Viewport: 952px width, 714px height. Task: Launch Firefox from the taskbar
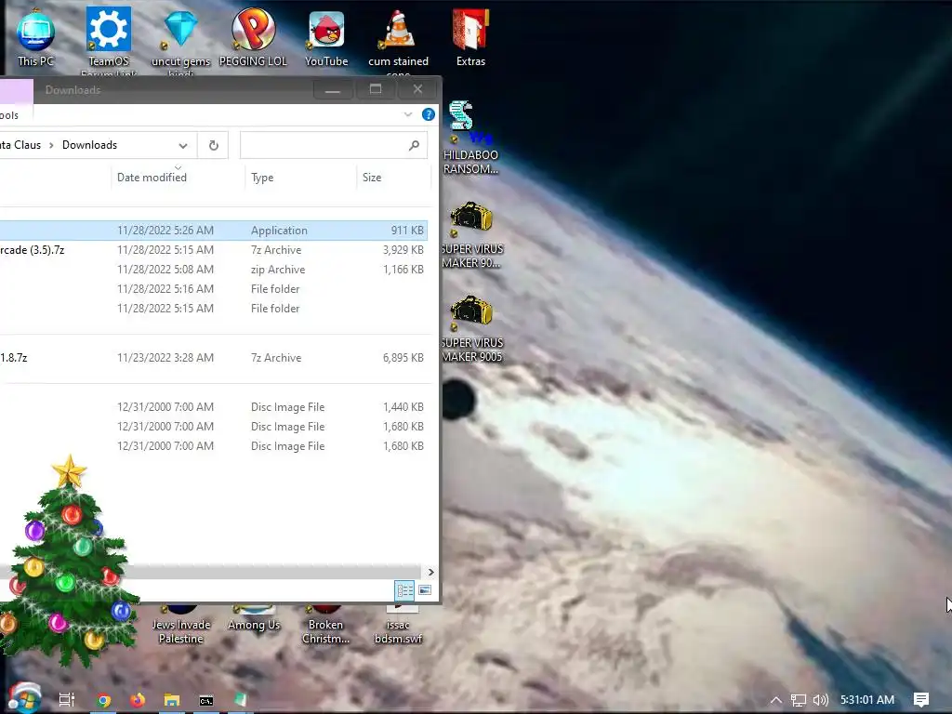[138, 700]
